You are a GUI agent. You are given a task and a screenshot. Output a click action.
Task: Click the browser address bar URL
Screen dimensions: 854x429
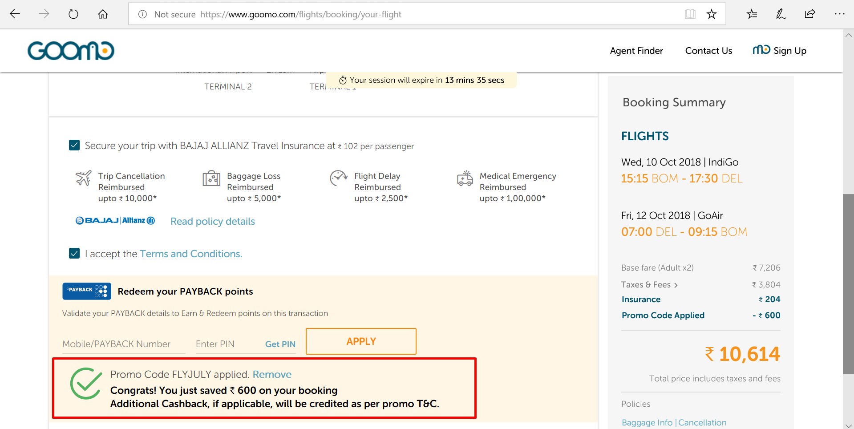[301, 14]
